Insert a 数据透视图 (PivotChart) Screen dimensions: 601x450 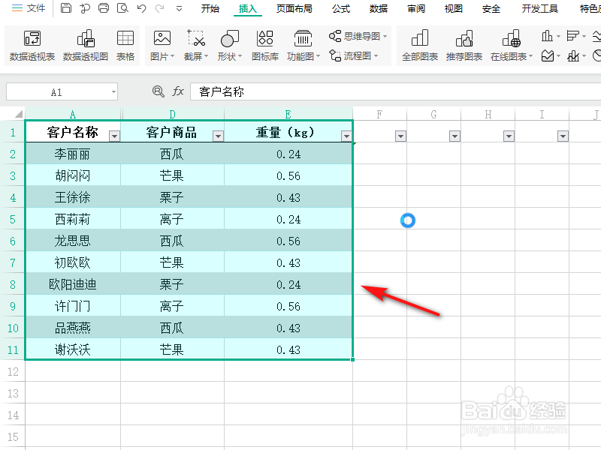[x=85, y=45]
